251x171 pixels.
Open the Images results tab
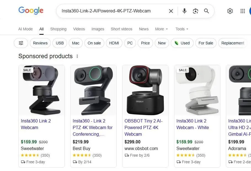98,29
